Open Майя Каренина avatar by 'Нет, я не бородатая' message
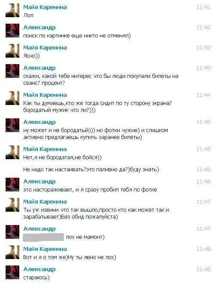 click(12, 152)
